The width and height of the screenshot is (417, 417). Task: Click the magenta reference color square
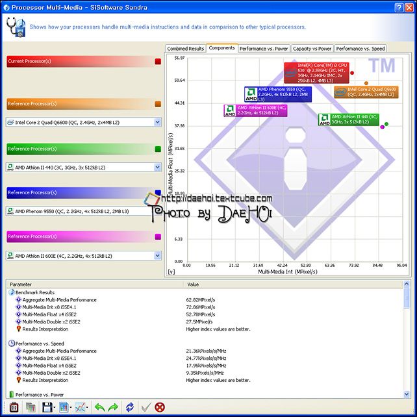[x=158, y=236]
